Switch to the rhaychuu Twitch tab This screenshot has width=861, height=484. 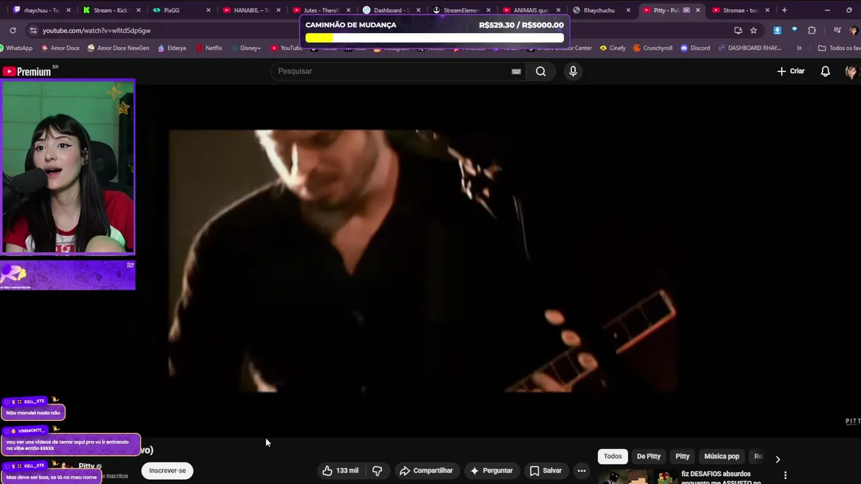tap(42, 10)
